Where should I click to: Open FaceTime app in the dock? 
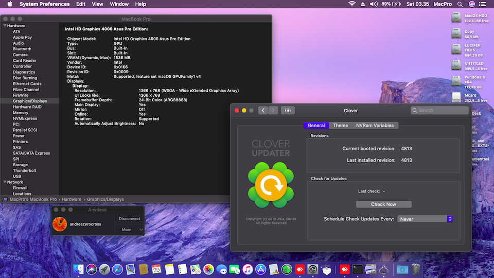pos(235,269)
